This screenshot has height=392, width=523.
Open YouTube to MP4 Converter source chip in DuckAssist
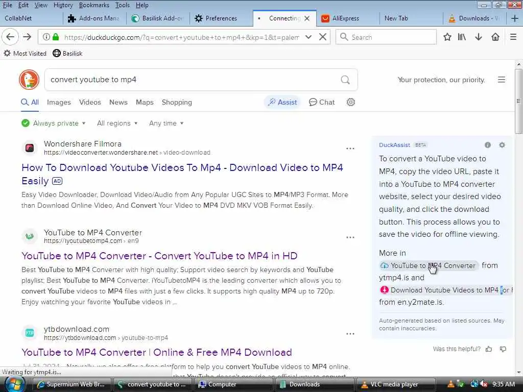pos(429,265)
